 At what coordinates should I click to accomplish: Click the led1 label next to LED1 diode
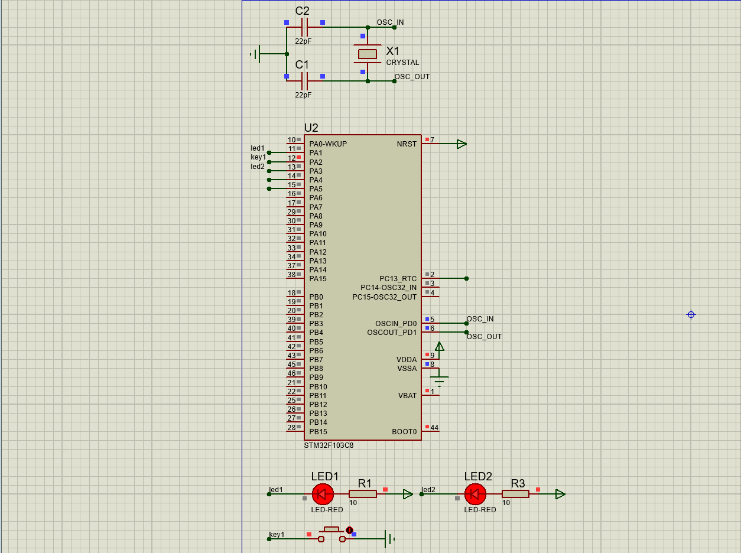pyautogui.click(x=276, y=490)
